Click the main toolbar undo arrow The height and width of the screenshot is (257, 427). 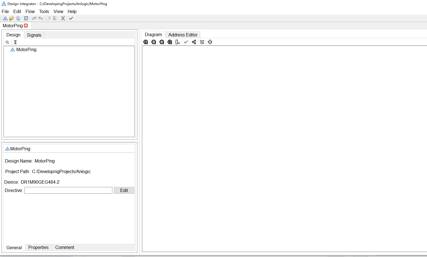click(x=34, y=18)
